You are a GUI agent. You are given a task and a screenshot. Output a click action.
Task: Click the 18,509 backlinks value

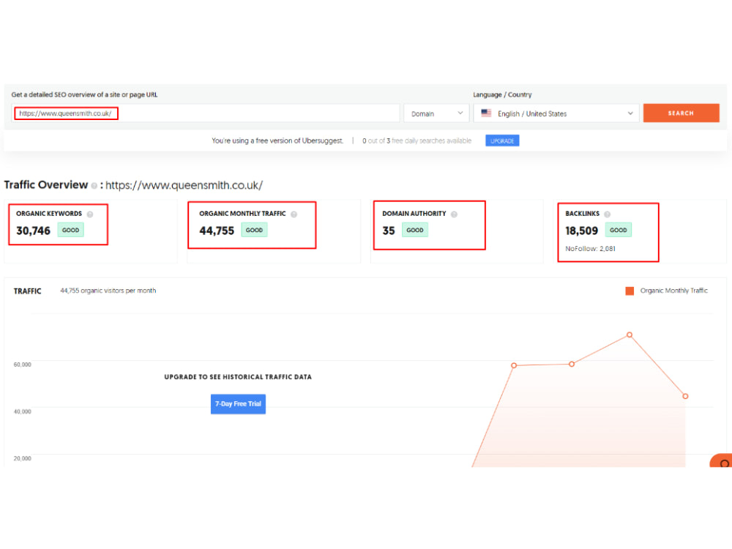[x=581, y=231]
